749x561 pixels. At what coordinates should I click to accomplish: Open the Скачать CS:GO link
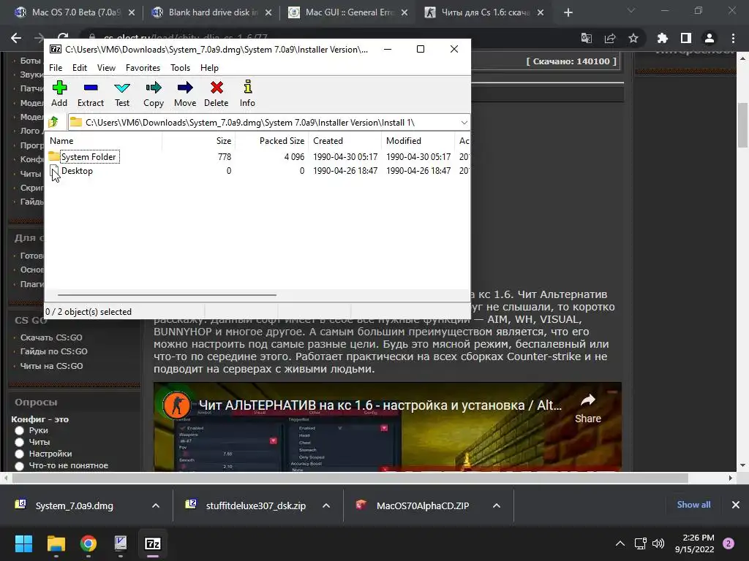click(51, 337)
